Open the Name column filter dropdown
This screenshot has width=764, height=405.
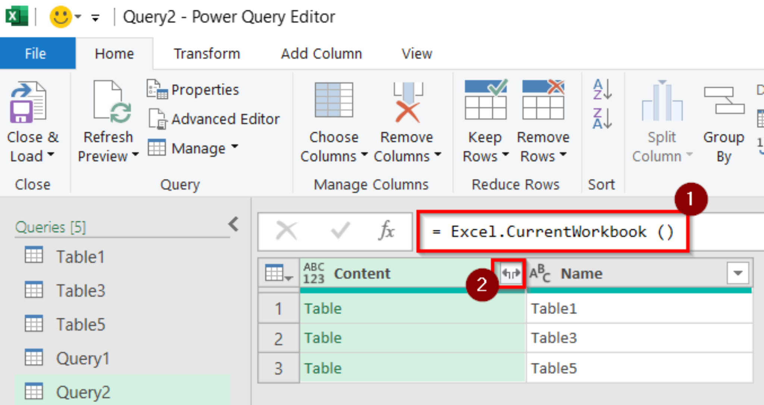pyautogui.click(x=738, y=273)
